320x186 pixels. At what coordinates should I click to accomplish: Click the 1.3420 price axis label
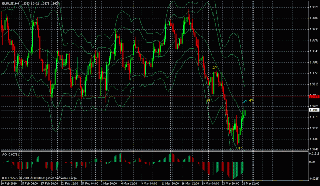(x=314, y=106)
